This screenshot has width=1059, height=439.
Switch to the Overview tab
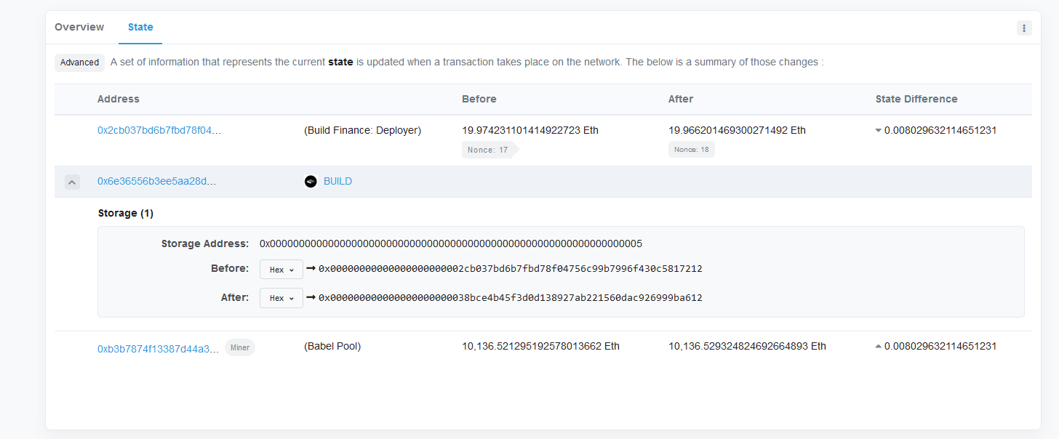tap(79, 27)
